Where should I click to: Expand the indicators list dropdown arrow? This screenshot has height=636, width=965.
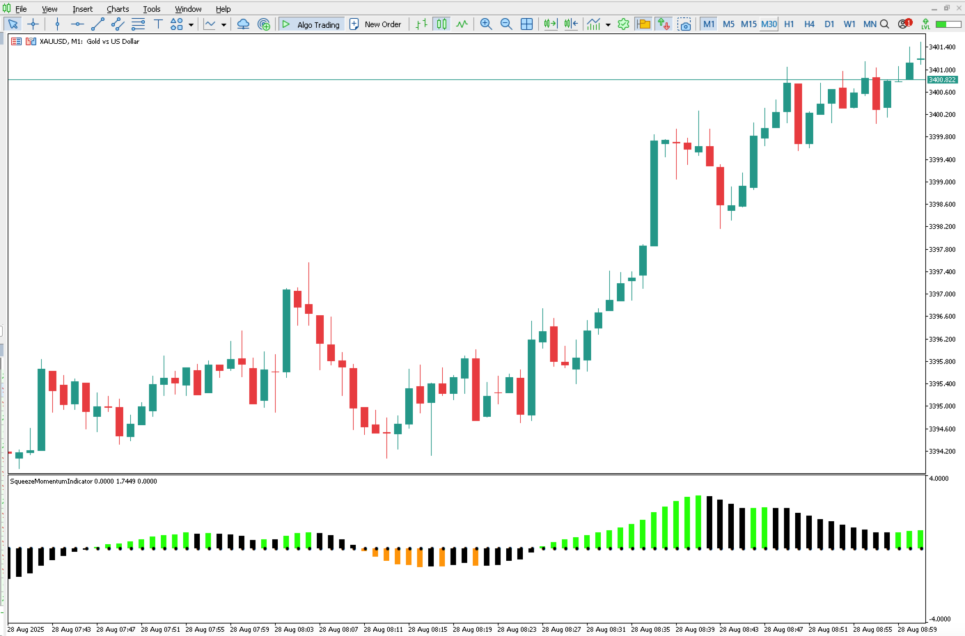(x=223, y=24)
